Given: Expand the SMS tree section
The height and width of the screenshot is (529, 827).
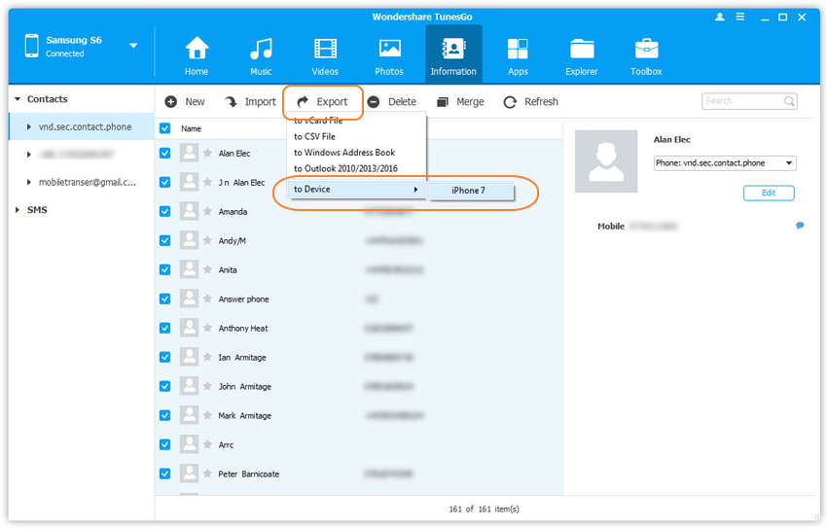Looking at the screenshot, I should 18,210.
